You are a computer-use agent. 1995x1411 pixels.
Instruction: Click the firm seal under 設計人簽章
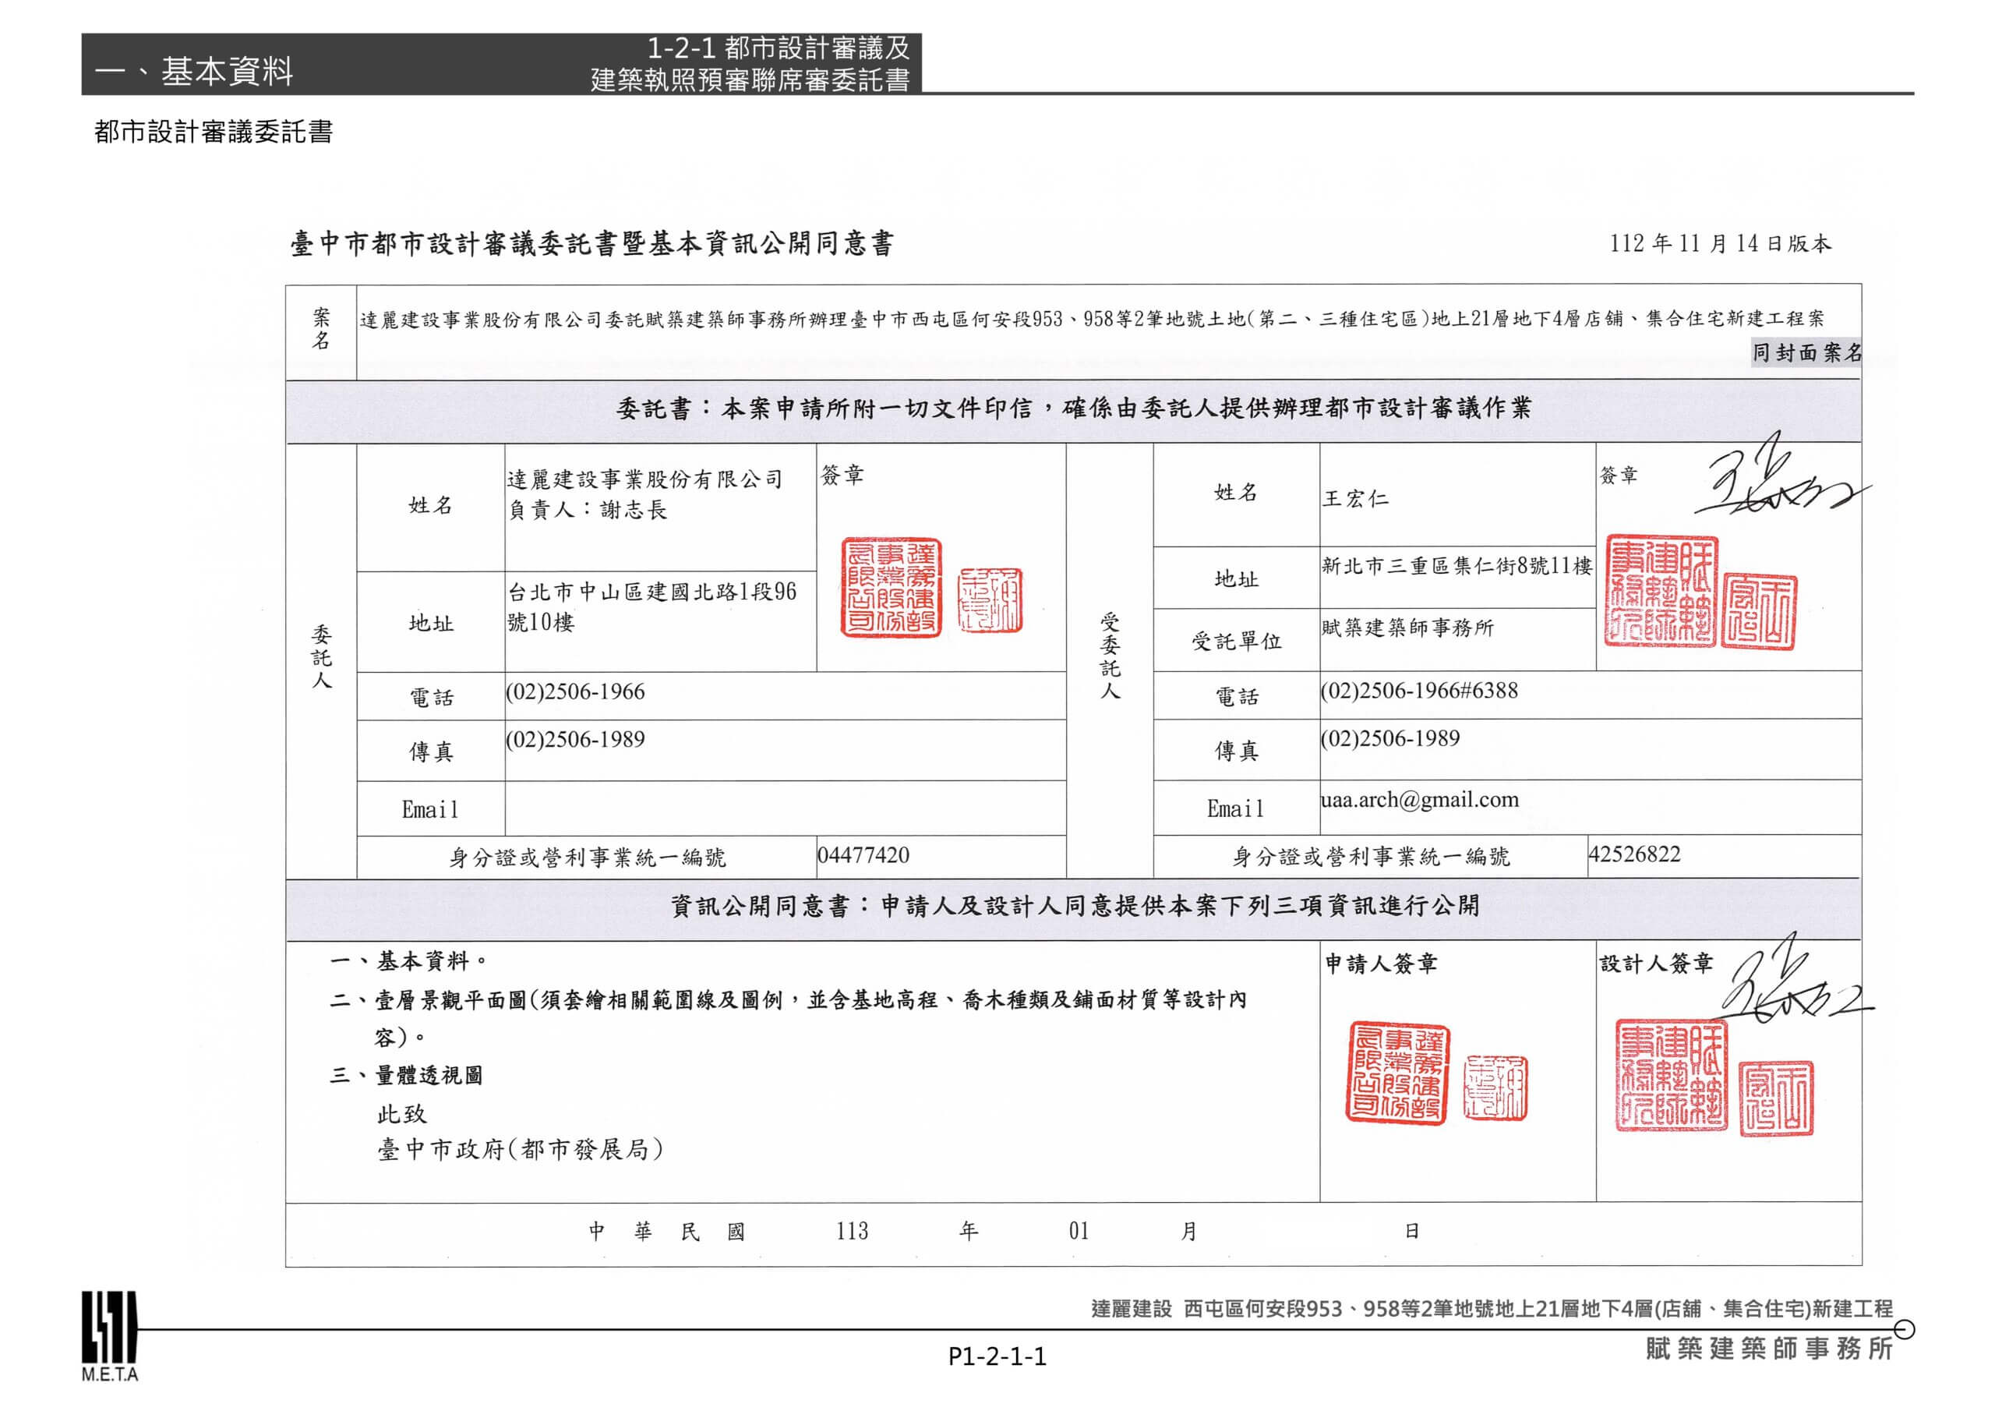[x=1671, y=1077]
